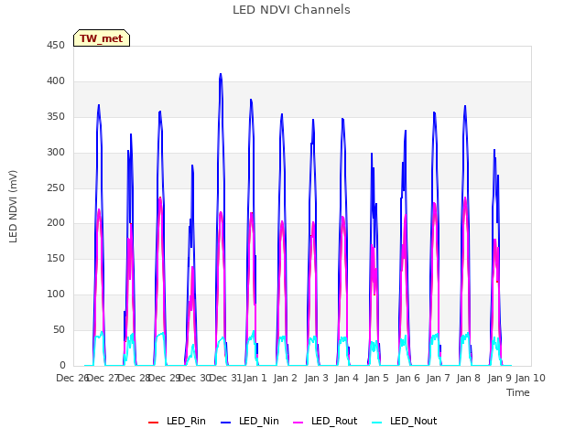Click the 400 y-axis tick label
The height and width of the screenshot is (439, 586).
(56, 81)
